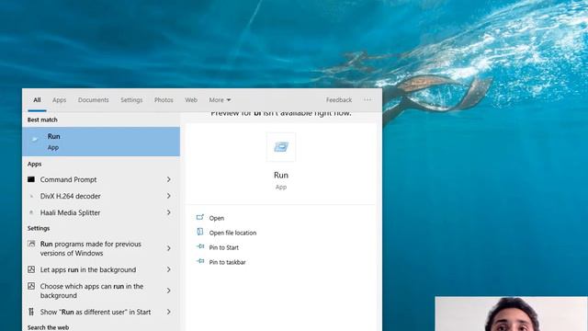588x331 pixels.
Task: Click the Pin to taskbar pin icon
Action: 200,261
